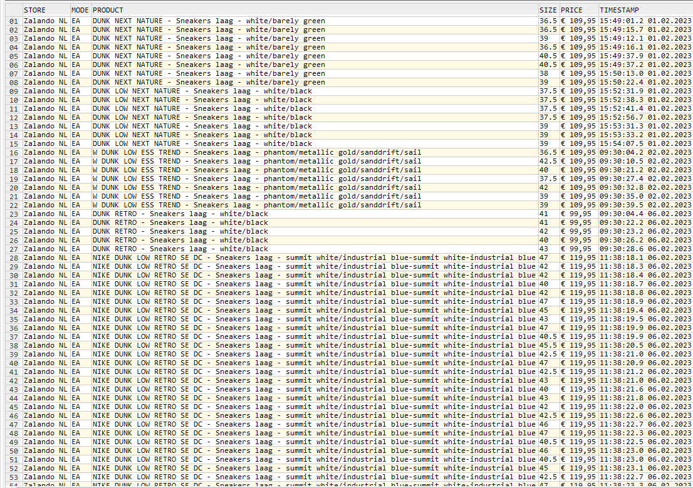Click timestamp 11:38:18.1 06.02.2023
The height and width of the screenshot is (488, 693).
click(x=645, y=257)
